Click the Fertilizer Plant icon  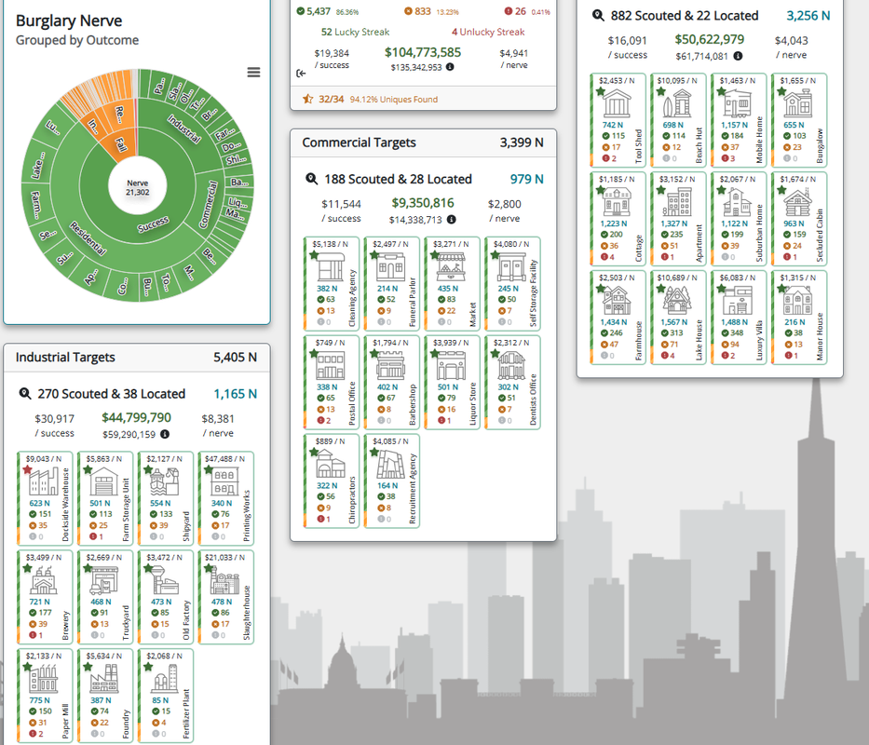click(x=165, y=679)
